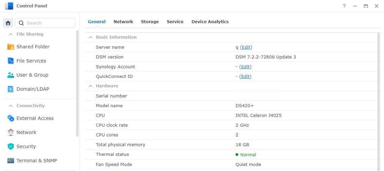Click the search magnifier icon
The image size is (384, 171).
tap(21, 23)
